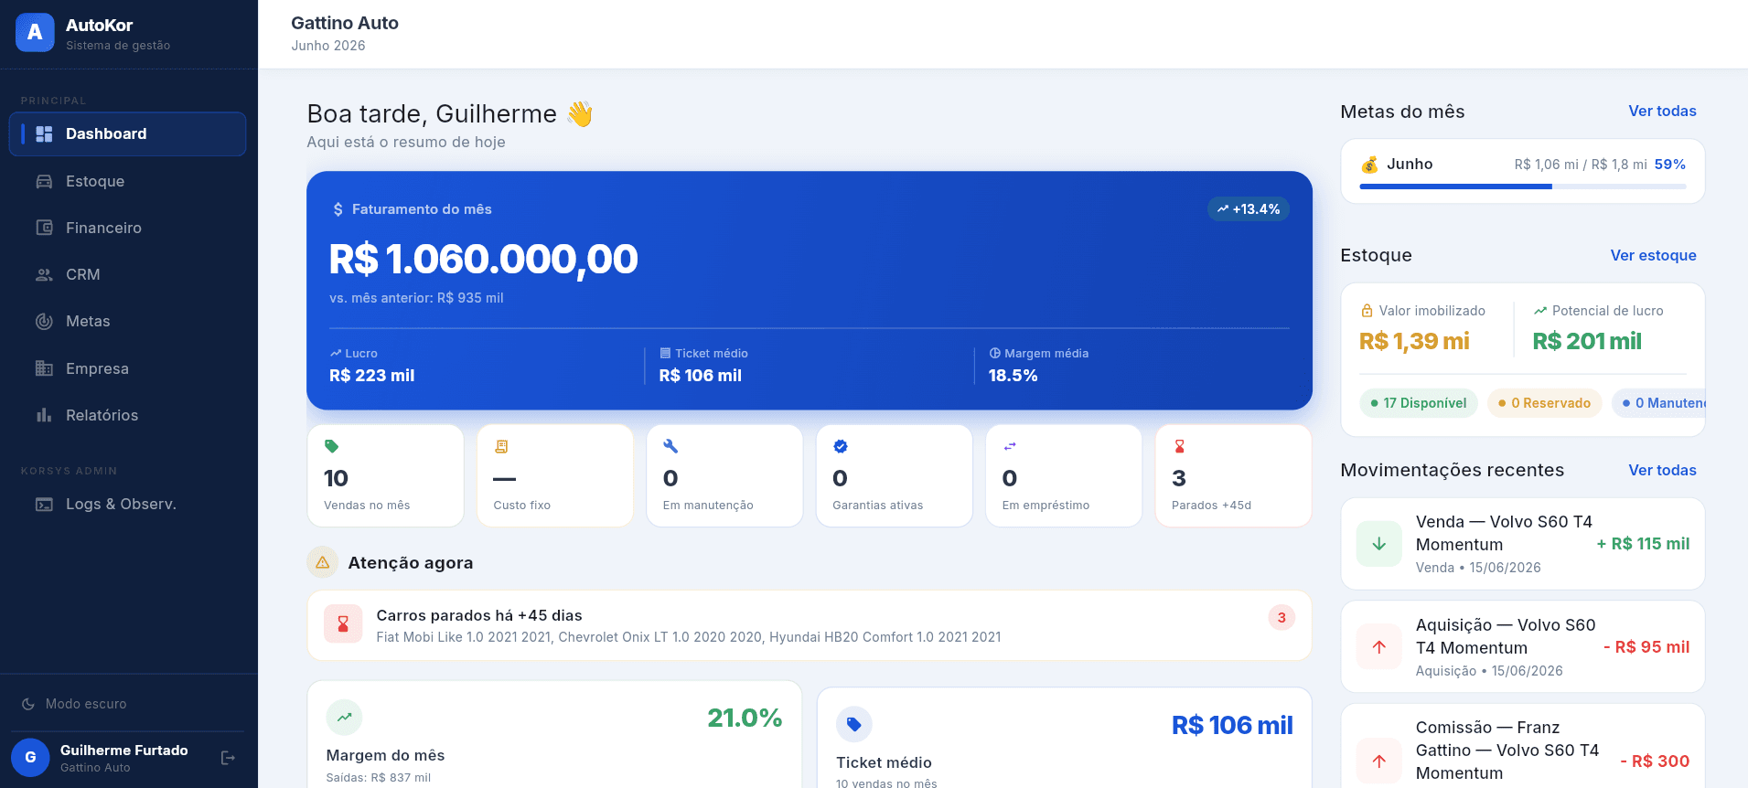Open the Aquisição — Volvo S60 T4 Momentum entry
Viewport: 1748px width, 788px height.
(x=1523, y=647)
